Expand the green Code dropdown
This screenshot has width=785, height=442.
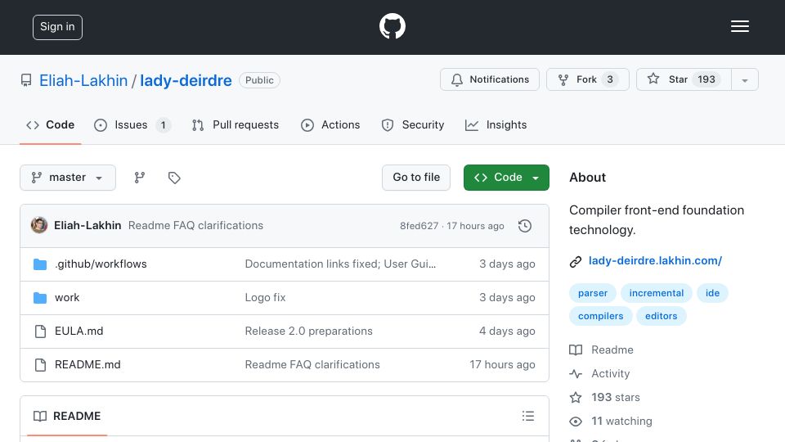coord(506,178)
